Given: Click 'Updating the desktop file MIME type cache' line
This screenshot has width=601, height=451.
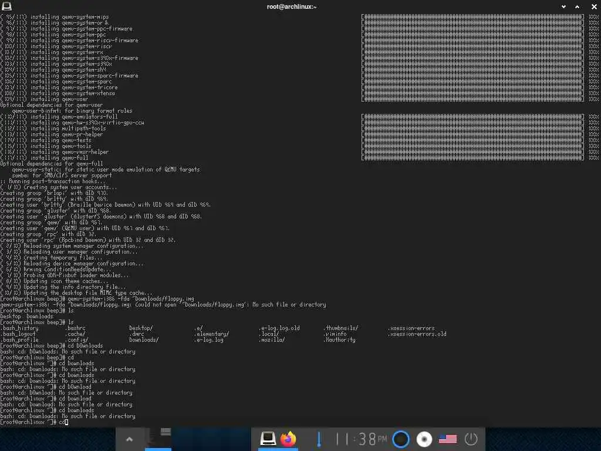Looking at the screenshot, I should pos(76,292).
